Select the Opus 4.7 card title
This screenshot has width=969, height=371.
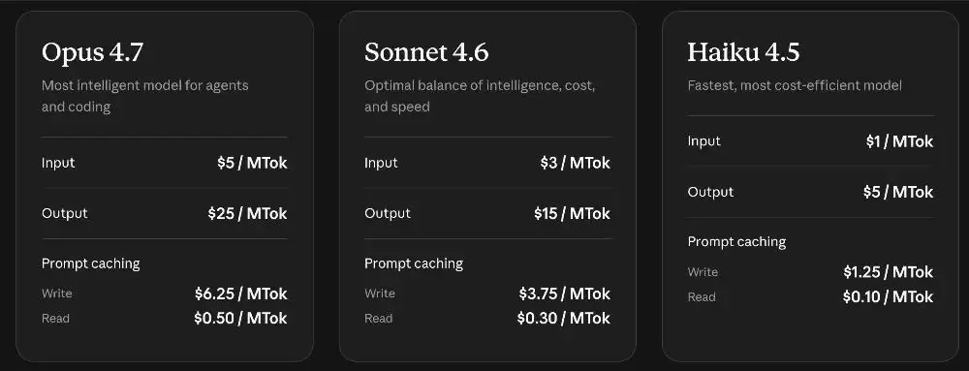tap(92, 52)
